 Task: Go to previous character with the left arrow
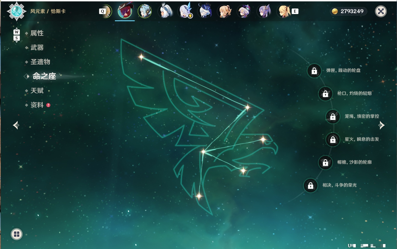(x=16, y=125)
